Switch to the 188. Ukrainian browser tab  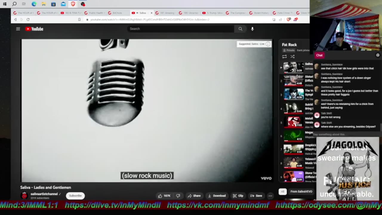coord(189,13)
